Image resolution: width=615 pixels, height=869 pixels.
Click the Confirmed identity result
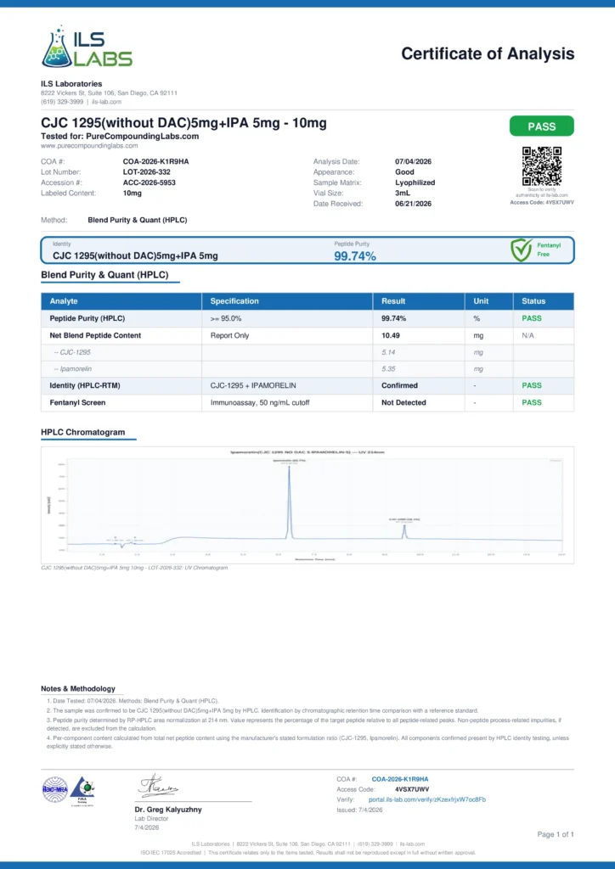[399, 385]
